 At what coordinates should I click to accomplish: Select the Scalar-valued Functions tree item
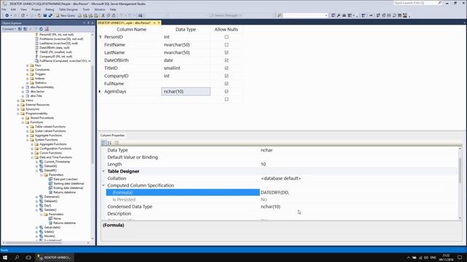pyautogui.click(x=50, y=131)
